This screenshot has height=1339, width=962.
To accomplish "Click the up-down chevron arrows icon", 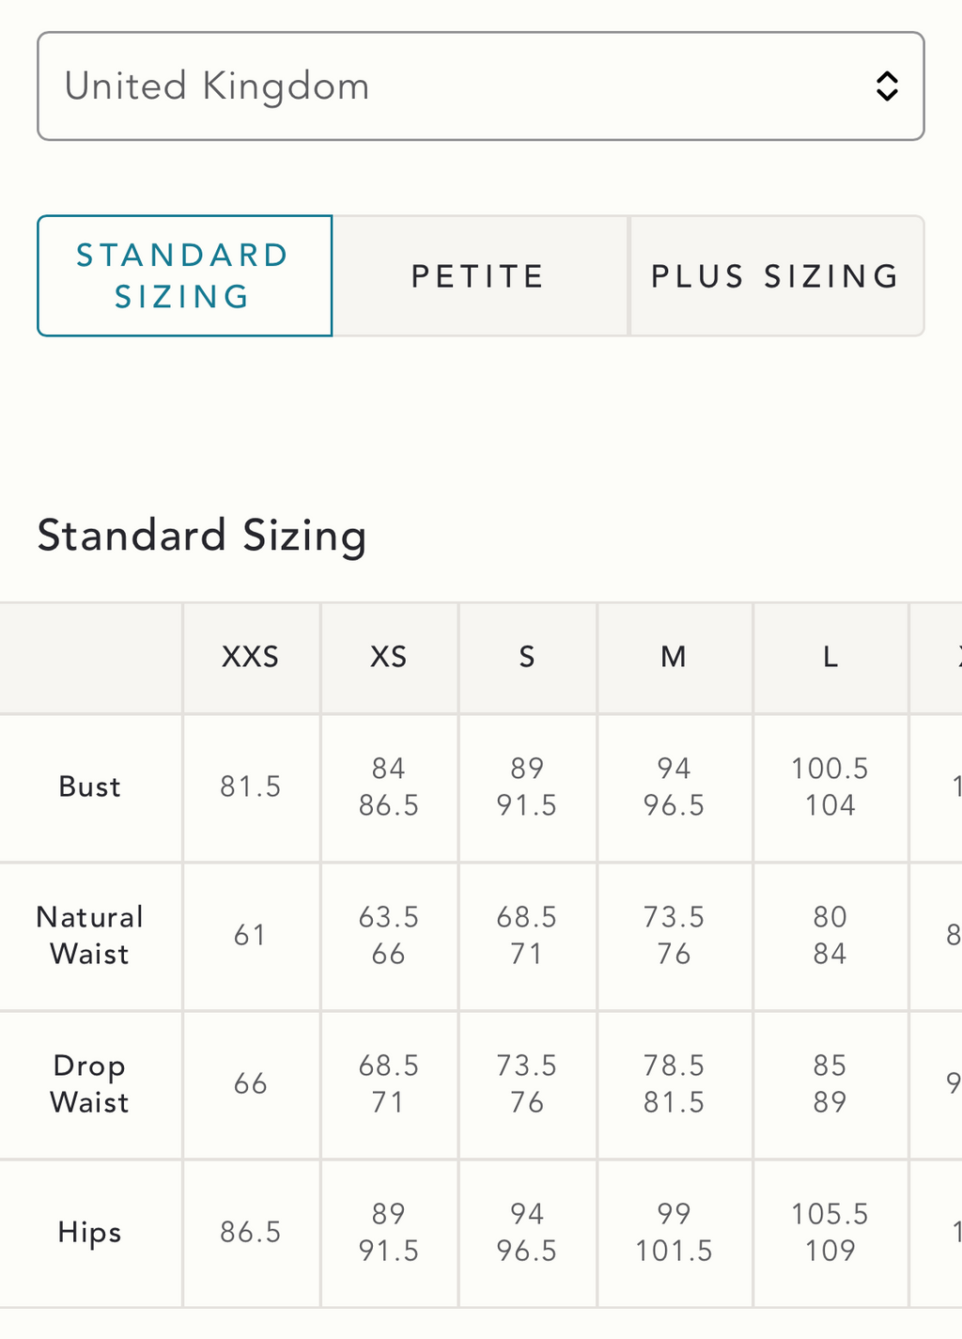I will pos(887,86).
